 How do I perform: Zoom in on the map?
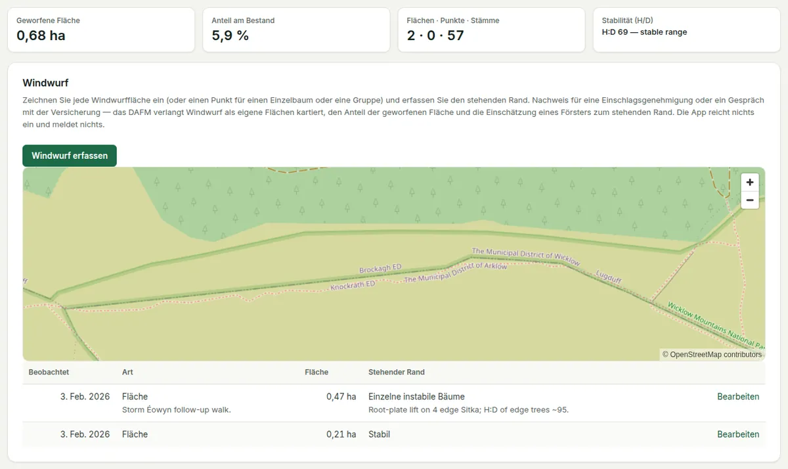coord(750,183)
